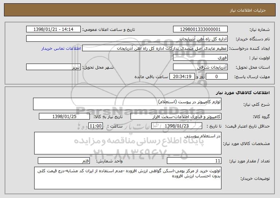
Task: Click the remaining time field 20:34:19
Action: click(182, 77)
